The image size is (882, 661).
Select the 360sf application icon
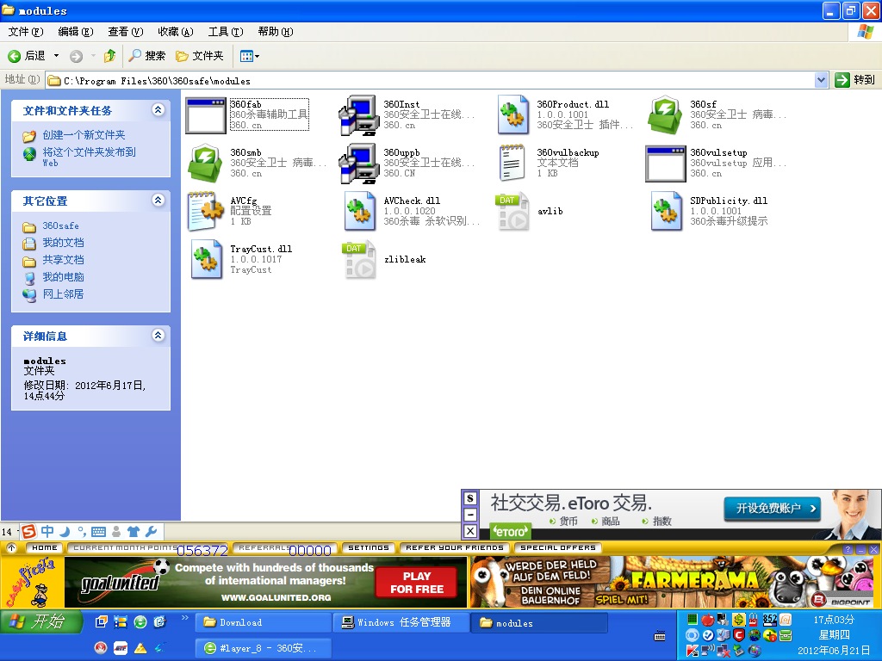coord(666,115)
